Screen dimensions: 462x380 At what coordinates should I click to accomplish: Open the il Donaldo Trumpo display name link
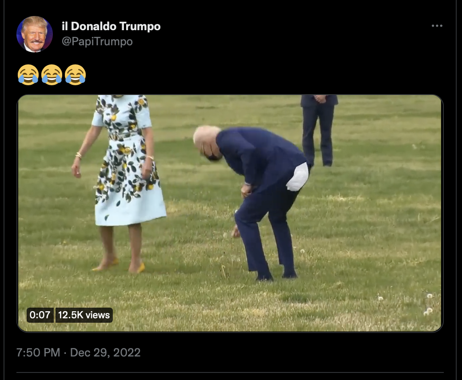pyautogui.click(x=111, y=26)
